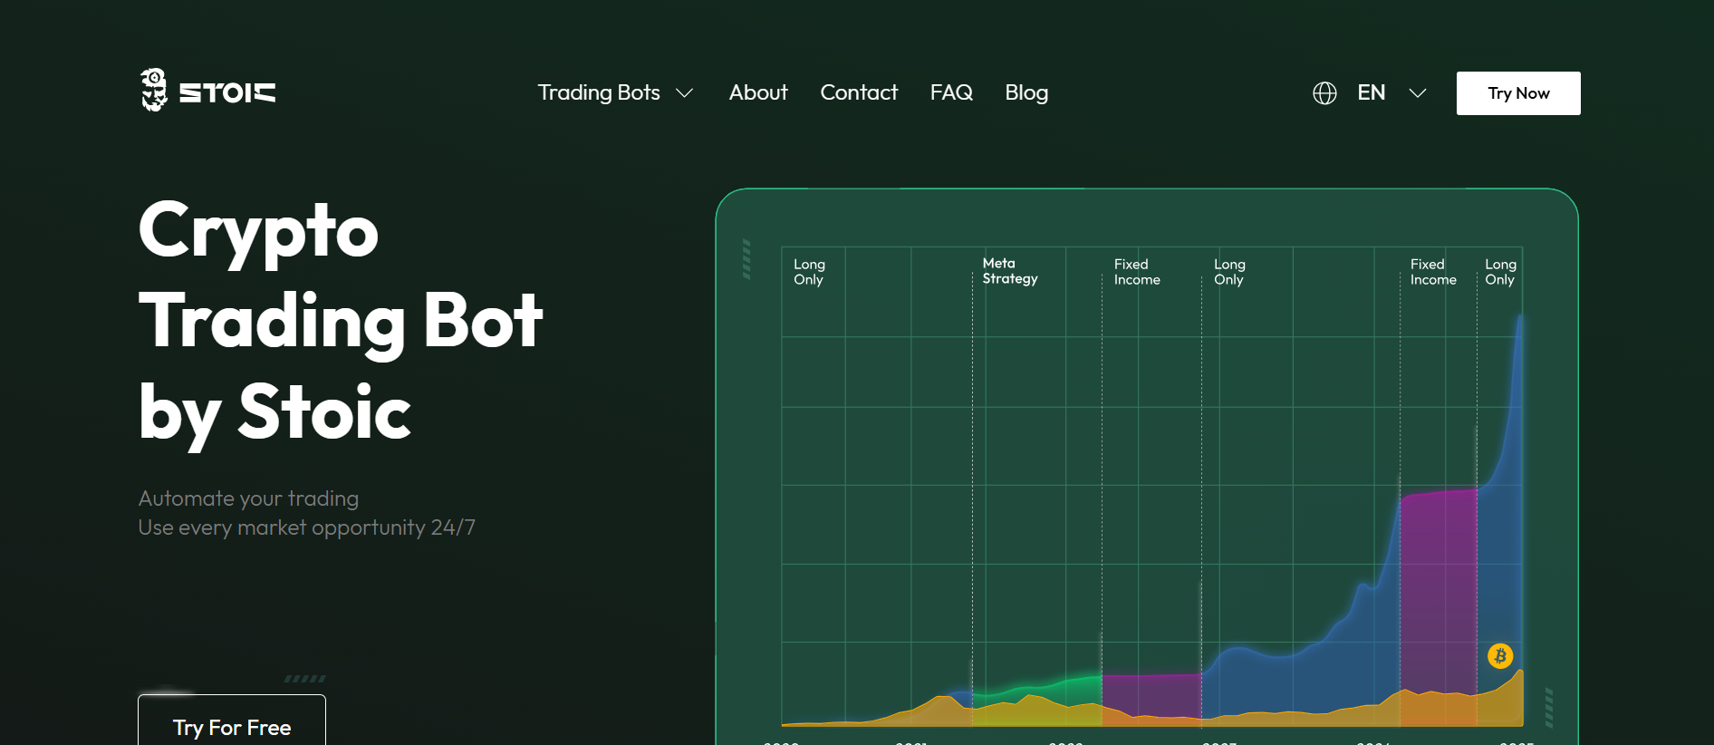The height and width of the screenshot is (745, 1714).
Task: Click the Try Now button
Action: (x=1518, y=93)
